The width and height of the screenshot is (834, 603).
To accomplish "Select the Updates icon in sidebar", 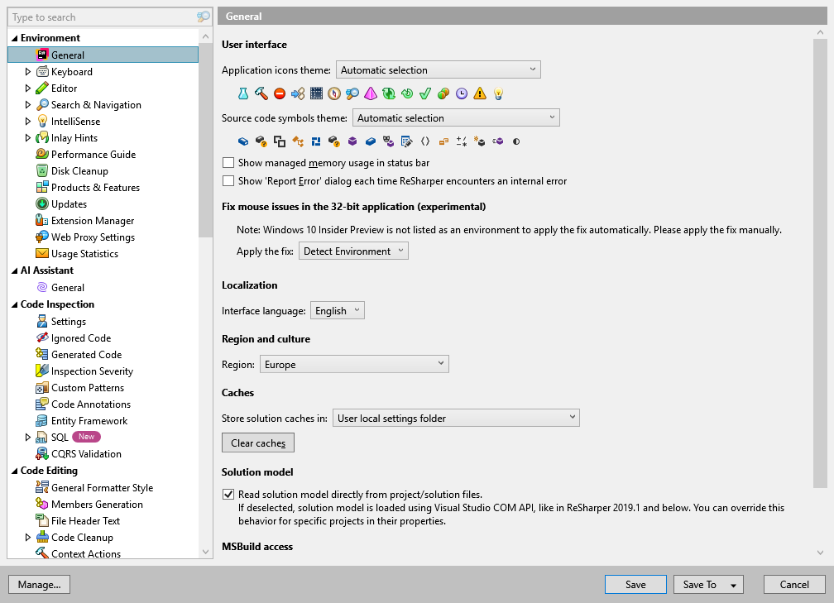I will pos(41,203).
